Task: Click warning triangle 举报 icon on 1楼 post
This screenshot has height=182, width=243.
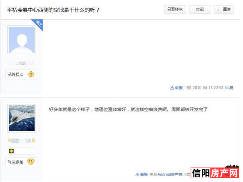Action: coord(172,88)
